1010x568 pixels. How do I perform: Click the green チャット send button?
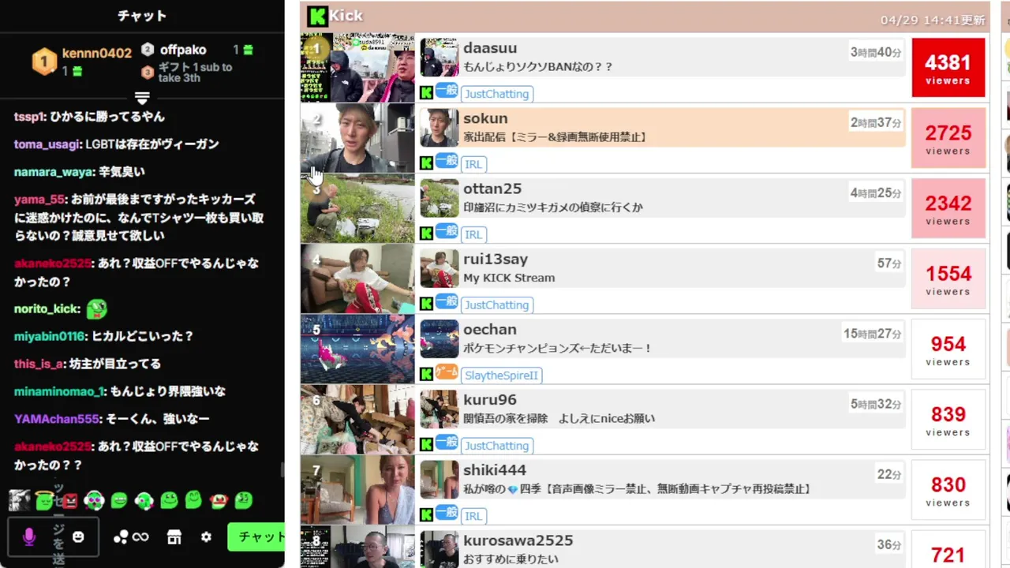[x=256, y=537]
